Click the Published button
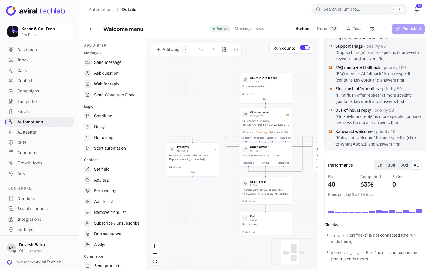This screenshot has height=270, width=432. [408, 29]
